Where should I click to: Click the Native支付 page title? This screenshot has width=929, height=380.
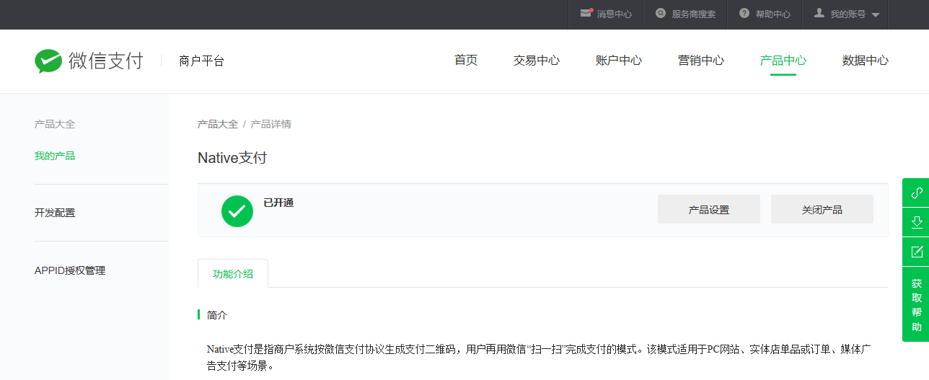click(x=232, y=158)
